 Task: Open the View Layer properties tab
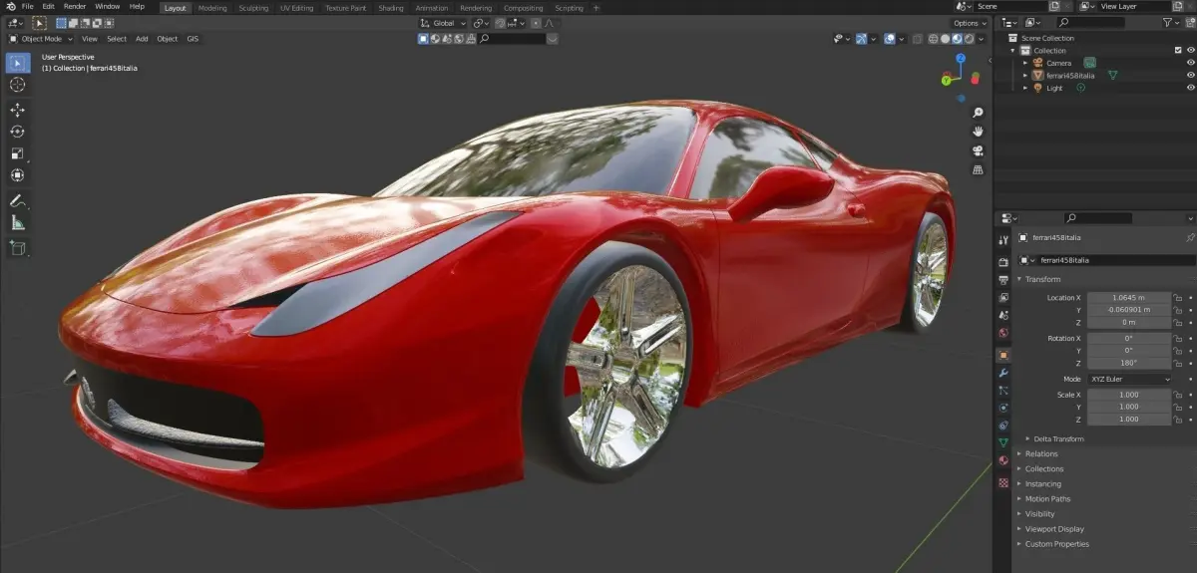coord(1003,298)
